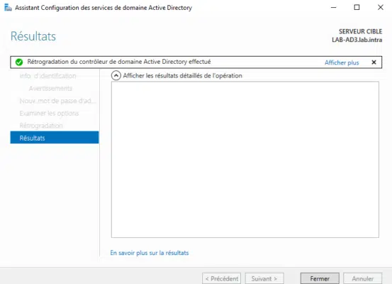The width and height of the screenshot is (392, 284).
Task: Click inside the detailed results text box
Action: click(x=245, y=160)
